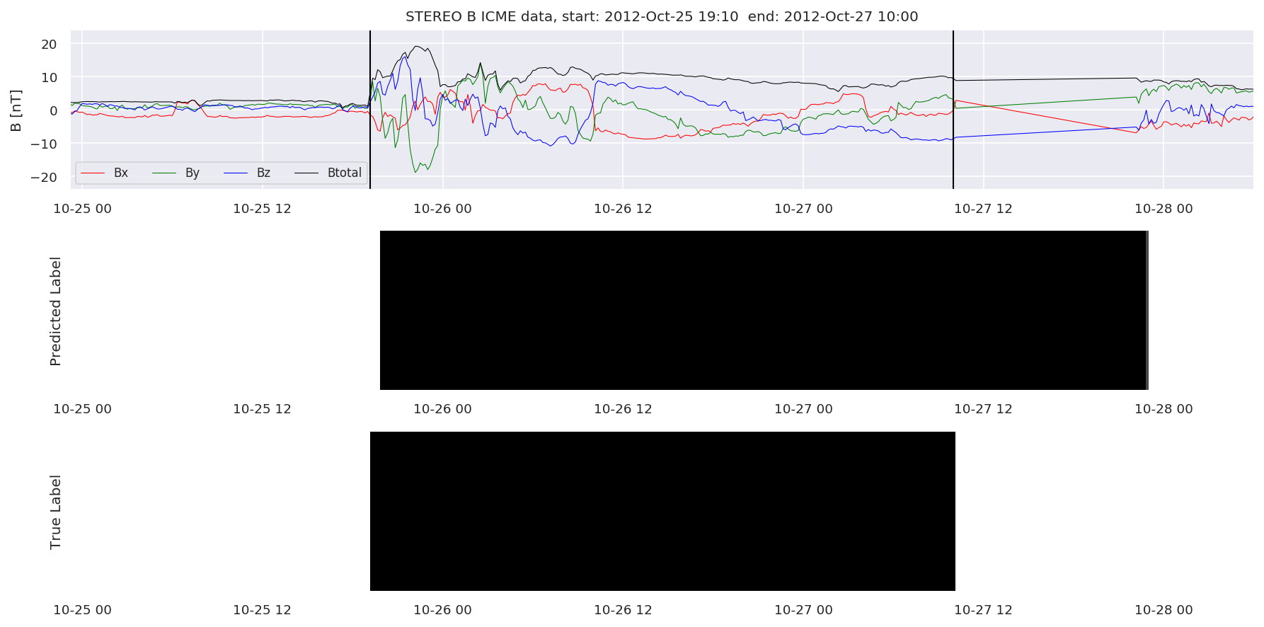Click top plot x-tick 10-26 00
This screenshot has width=1264, height=627.
pos(442,209)
